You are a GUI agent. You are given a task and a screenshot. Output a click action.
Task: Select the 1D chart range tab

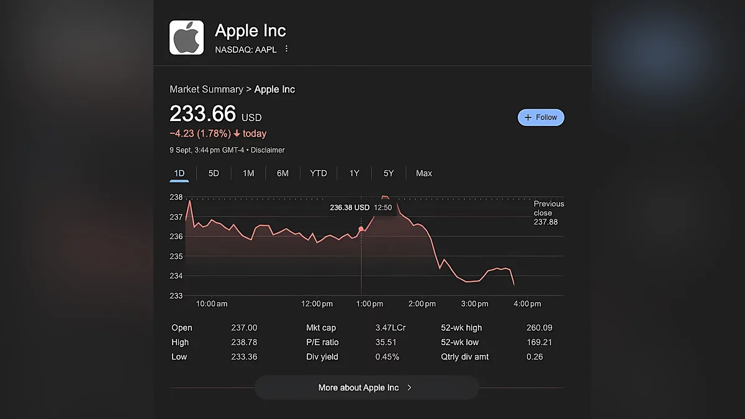click(x=179, y=173)
